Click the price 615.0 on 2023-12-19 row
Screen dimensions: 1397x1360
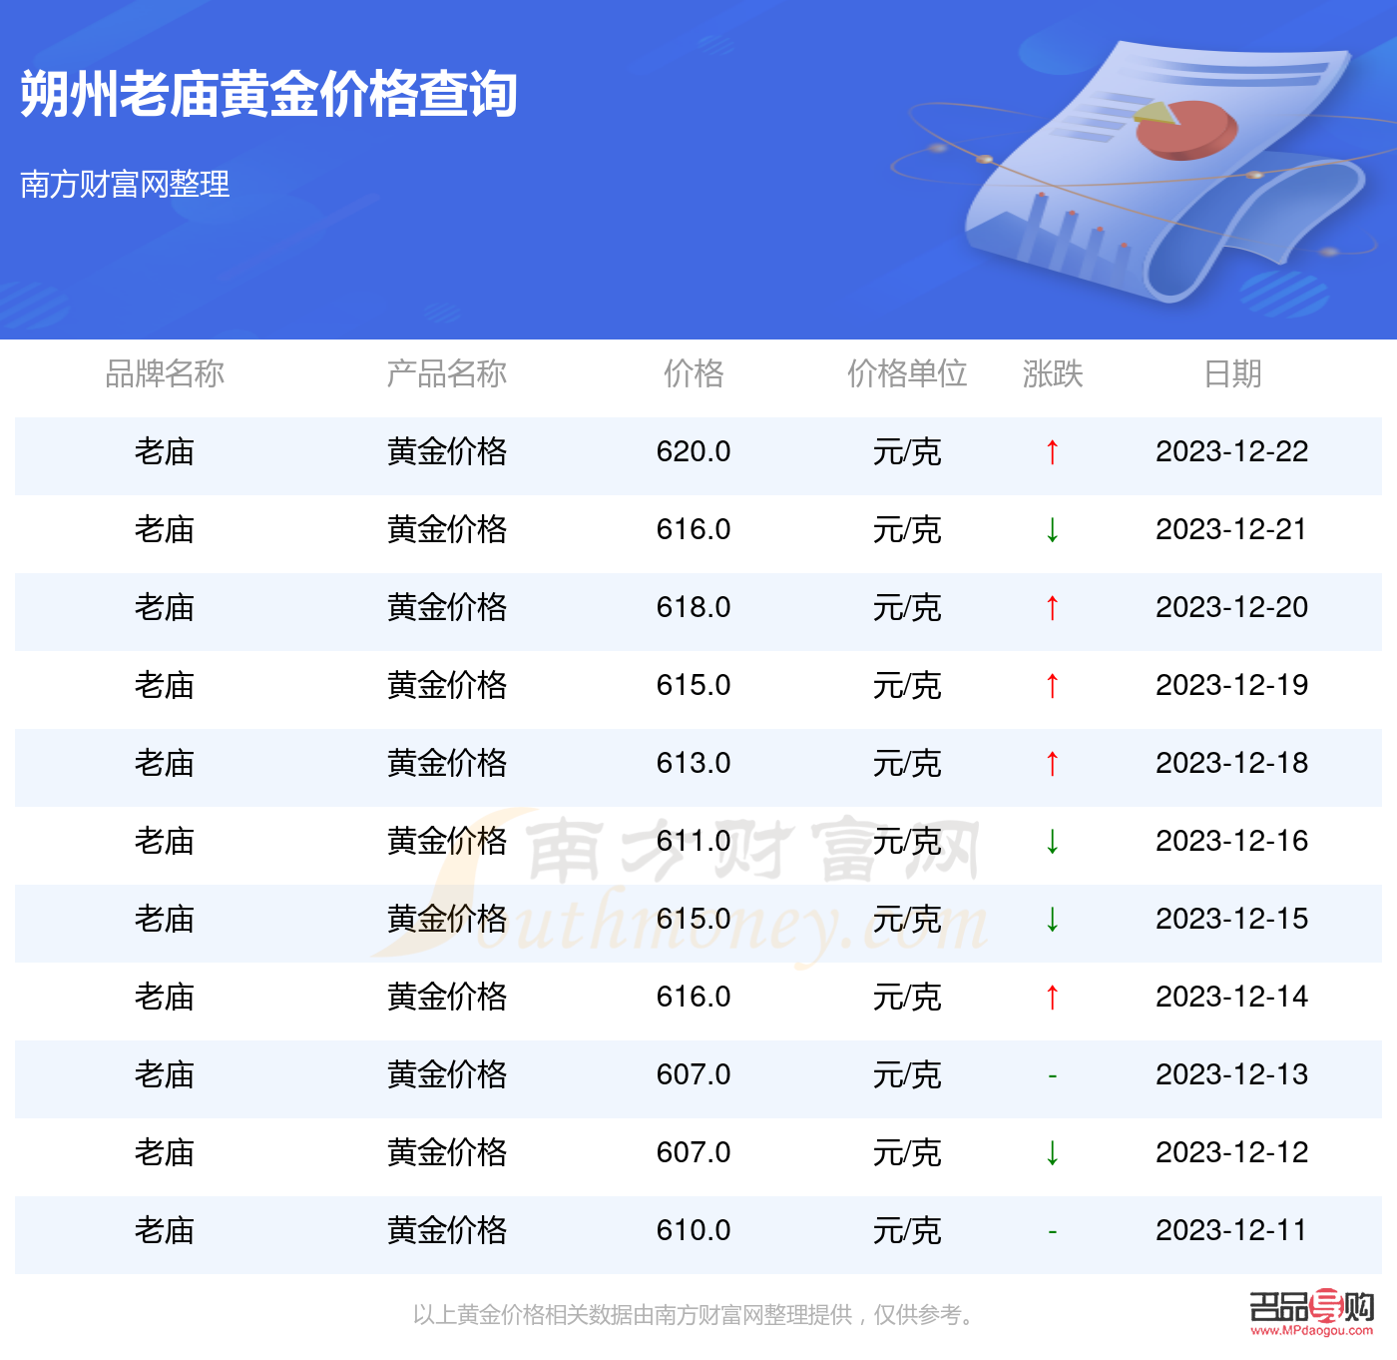[x=694, y=685]
